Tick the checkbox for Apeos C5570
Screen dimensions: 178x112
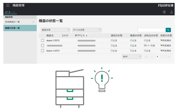[43, 40]
